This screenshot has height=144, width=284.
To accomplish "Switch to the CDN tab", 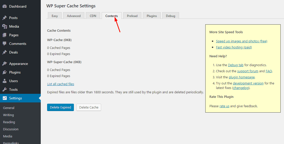I will coord(93,16).
